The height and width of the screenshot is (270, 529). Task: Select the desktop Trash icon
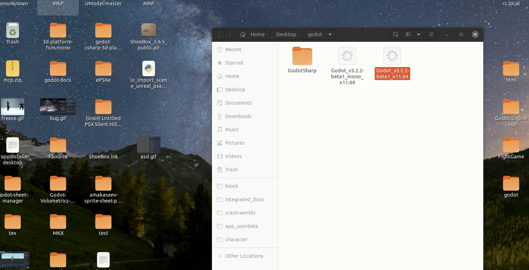13,31
